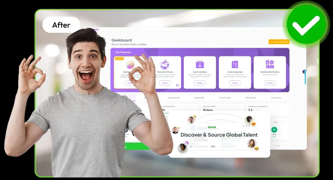Click Try Now under Build Recruitment Pipeline
The height and width of the screenshot is (180, 333).
tap(270, 83)
